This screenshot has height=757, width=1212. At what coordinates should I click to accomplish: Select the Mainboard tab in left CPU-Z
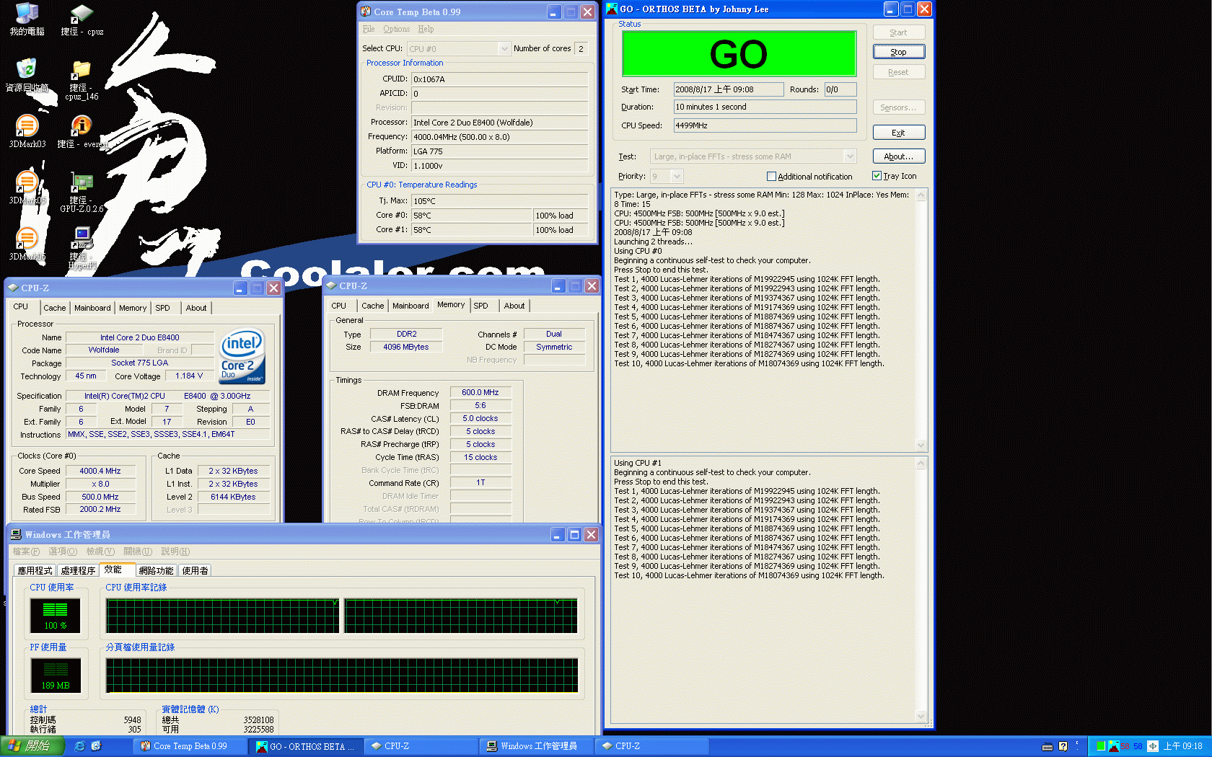click(x=92, y=308)
